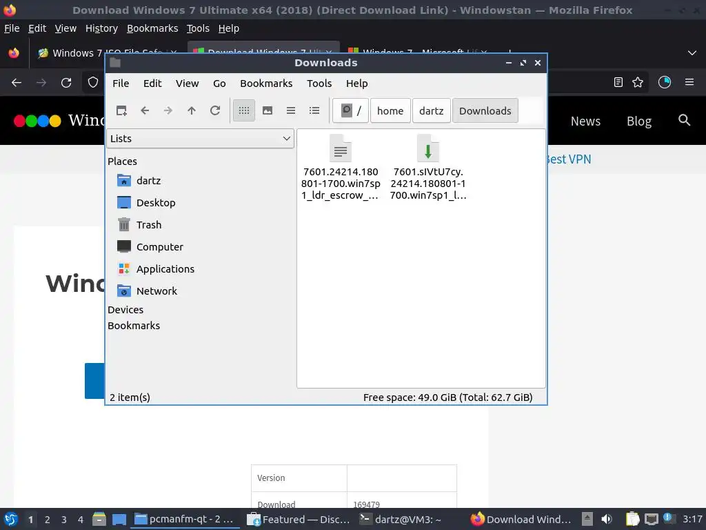Open Firefox History menu
The image size is (706, 530).
tap(102, 28)
